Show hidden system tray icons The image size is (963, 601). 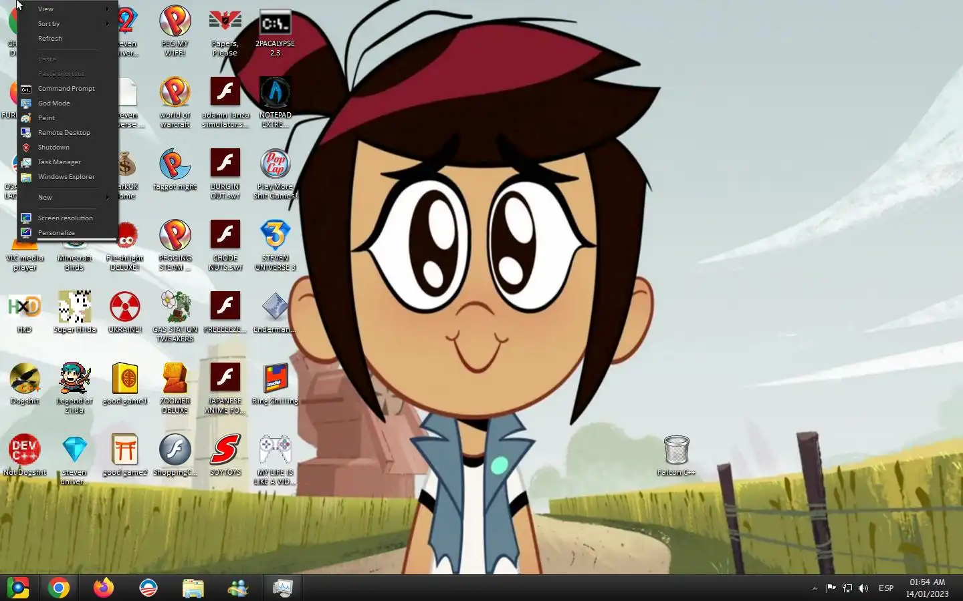point(815,588)
